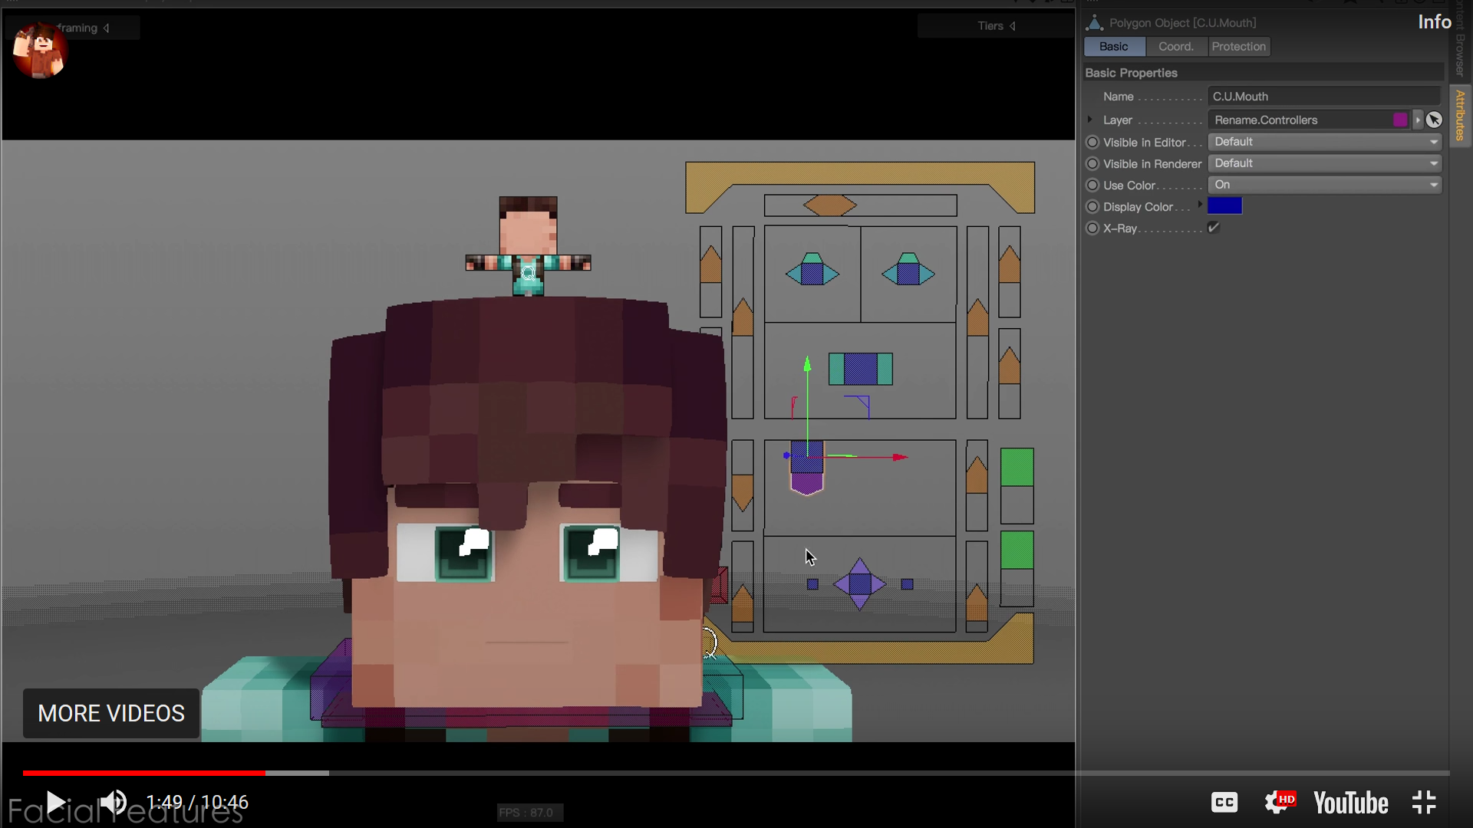
Task: Select the orange brow diamond controller
Action: tap(830, 205)
